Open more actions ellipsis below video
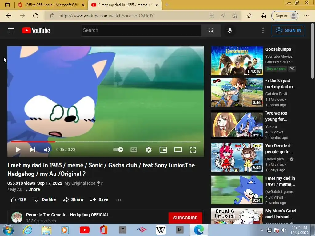 point(119,200)
